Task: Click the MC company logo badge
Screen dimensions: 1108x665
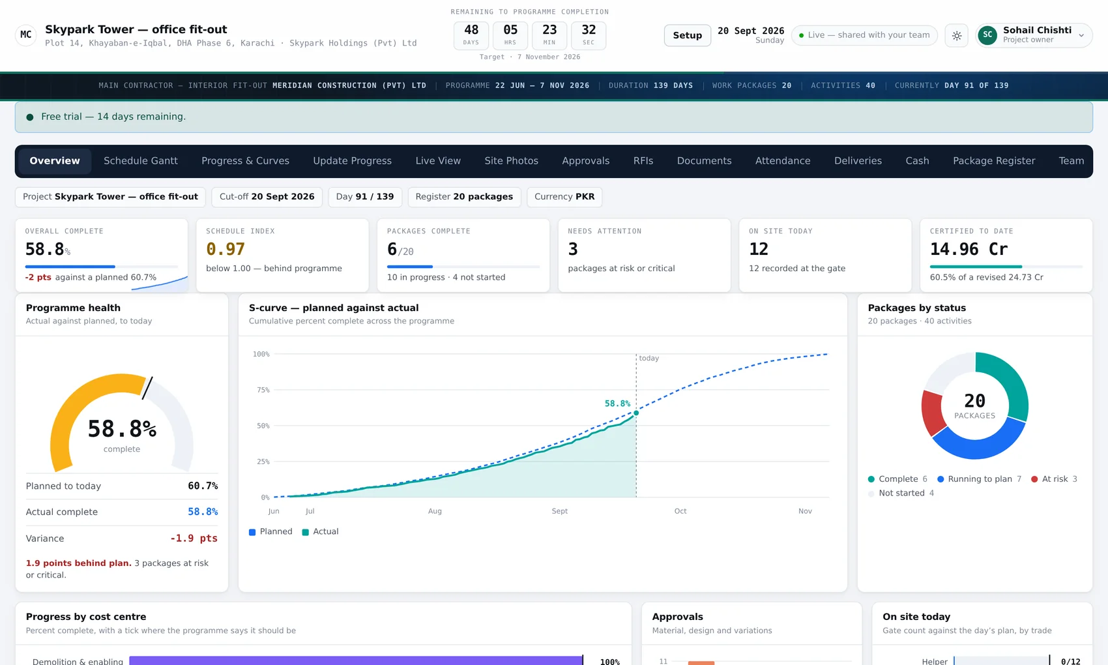Action: (26, 35)
